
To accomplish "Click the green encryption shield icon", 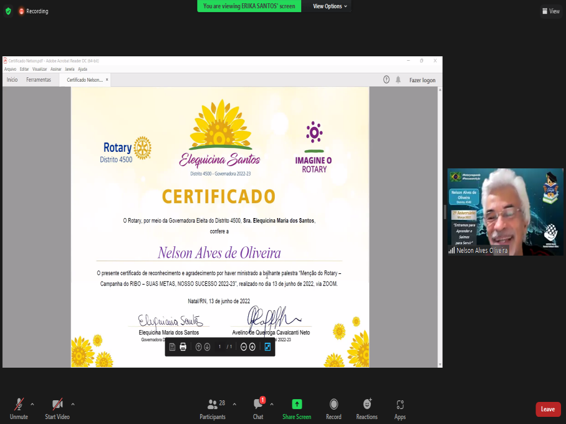I will 8,11.
